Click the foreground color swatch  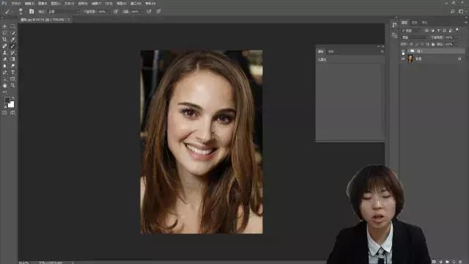coord(7,100)
